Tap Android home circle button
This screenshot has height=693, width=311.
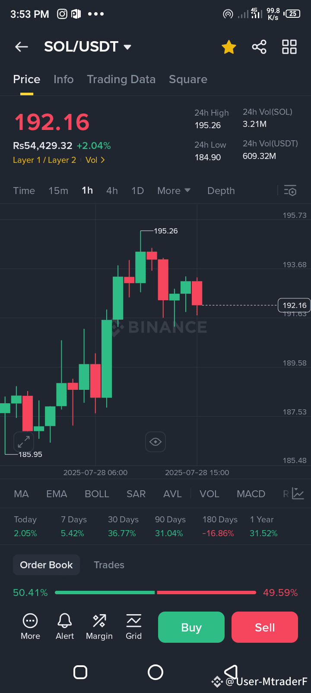tap(155, 672)
